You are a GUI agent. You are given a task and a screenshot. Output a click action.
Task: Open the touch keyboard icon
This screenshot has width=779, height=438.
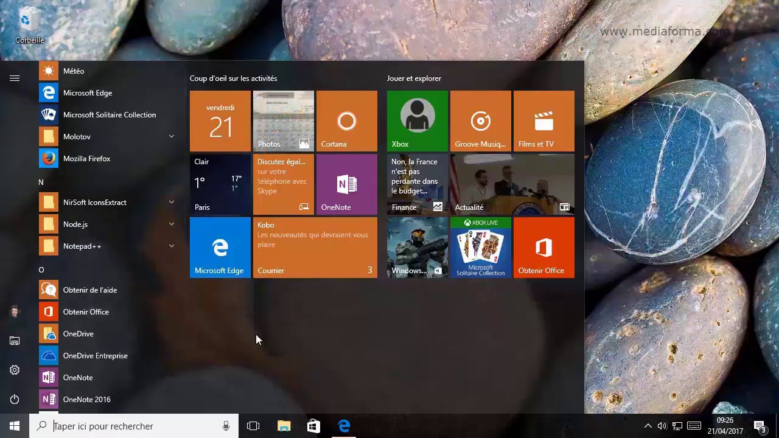[x=694, y=426]
